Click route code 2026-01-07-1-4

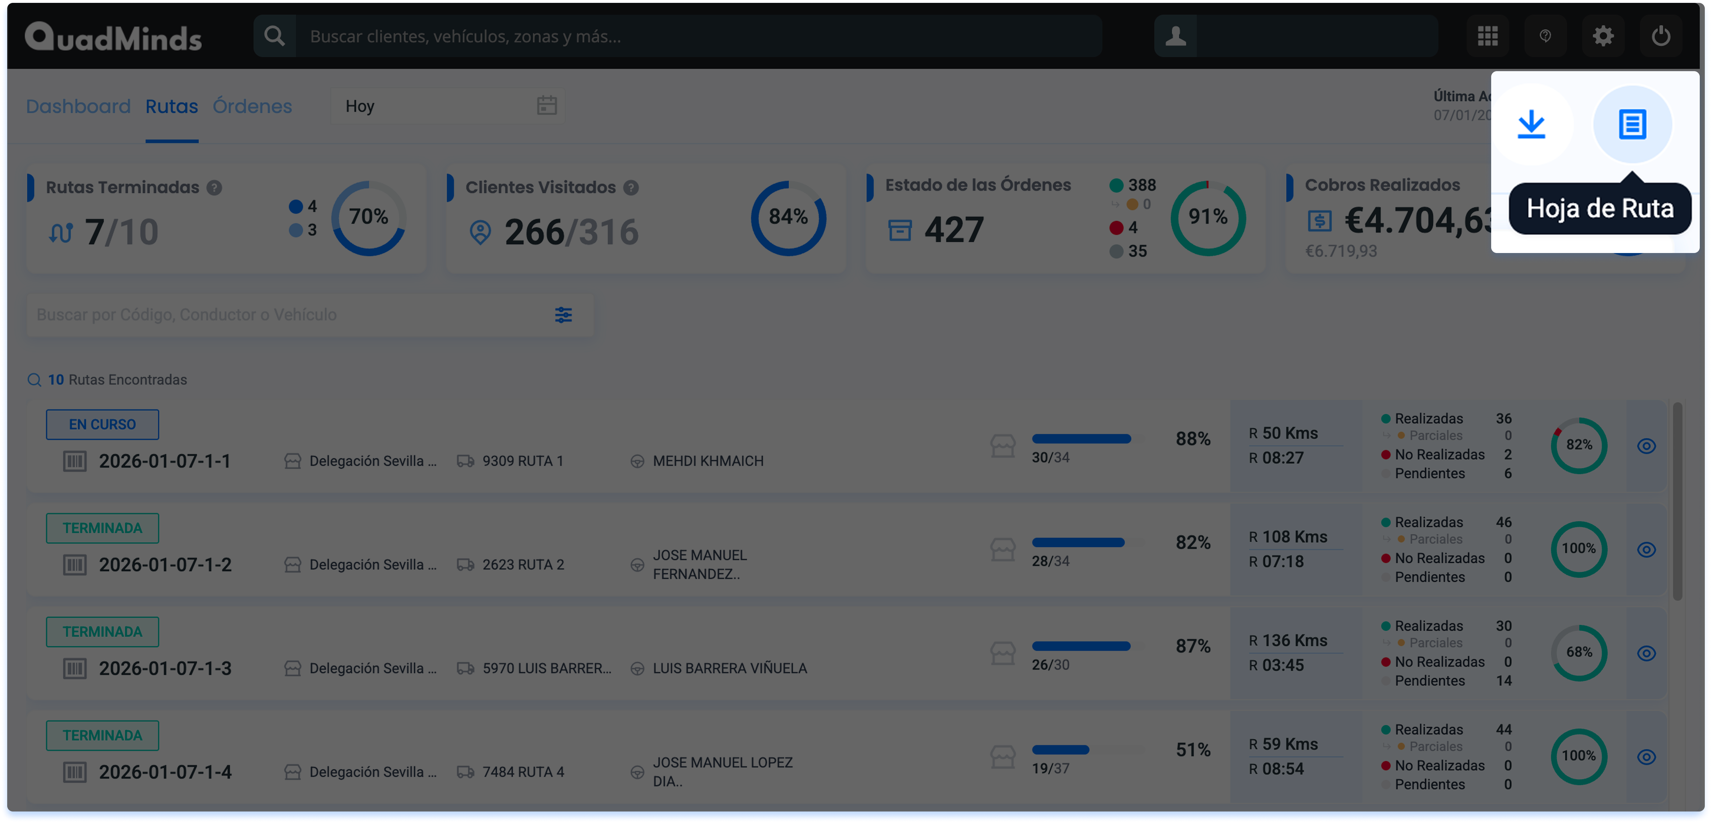165,772
